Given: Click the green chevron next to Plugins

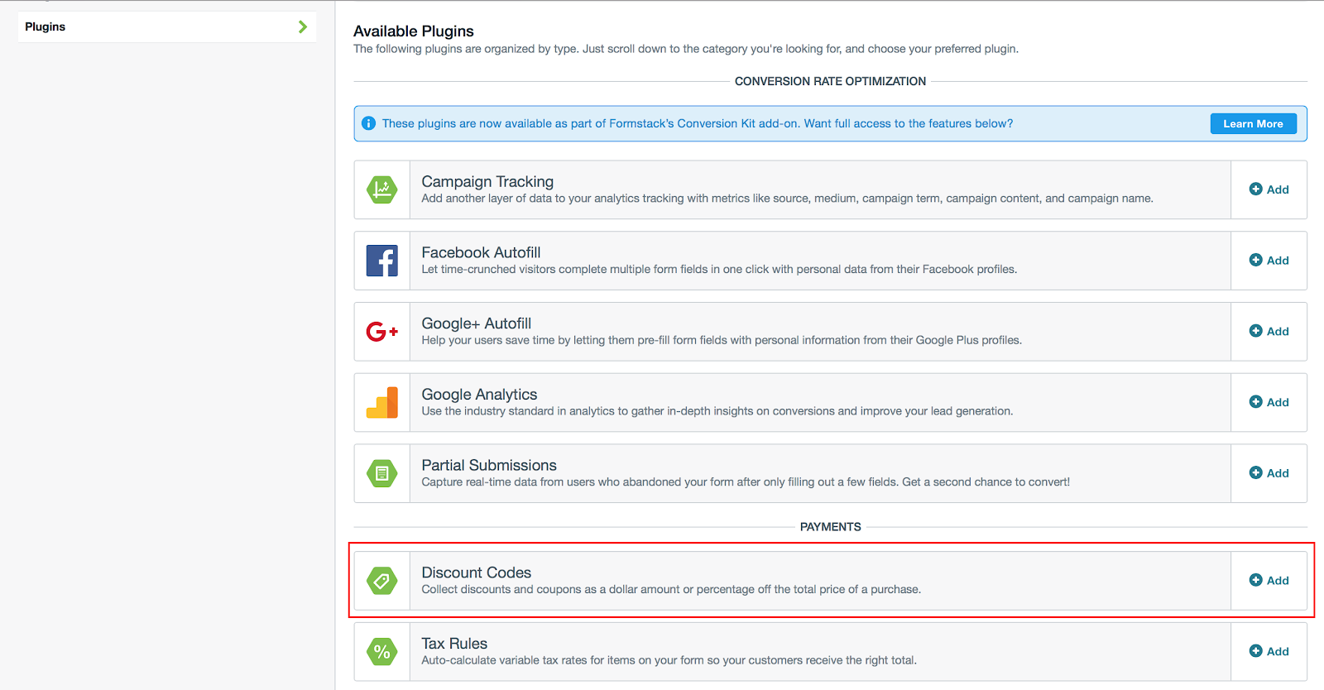Looking at the screenshot, I should coord(303,26).
